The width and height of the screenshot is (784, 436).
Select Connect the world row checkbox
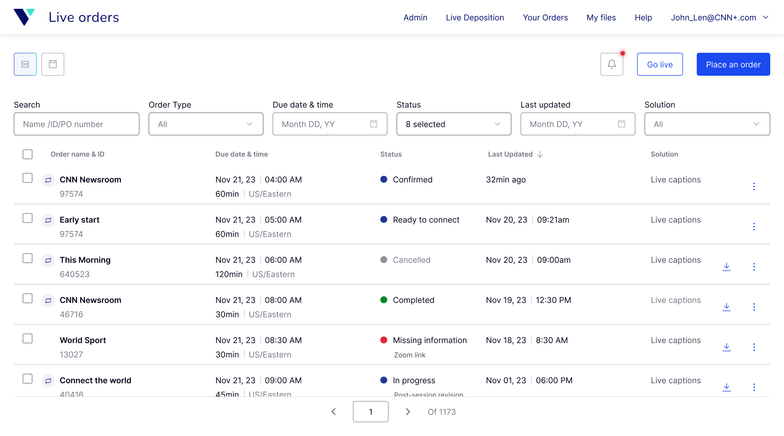click(28, 379)
